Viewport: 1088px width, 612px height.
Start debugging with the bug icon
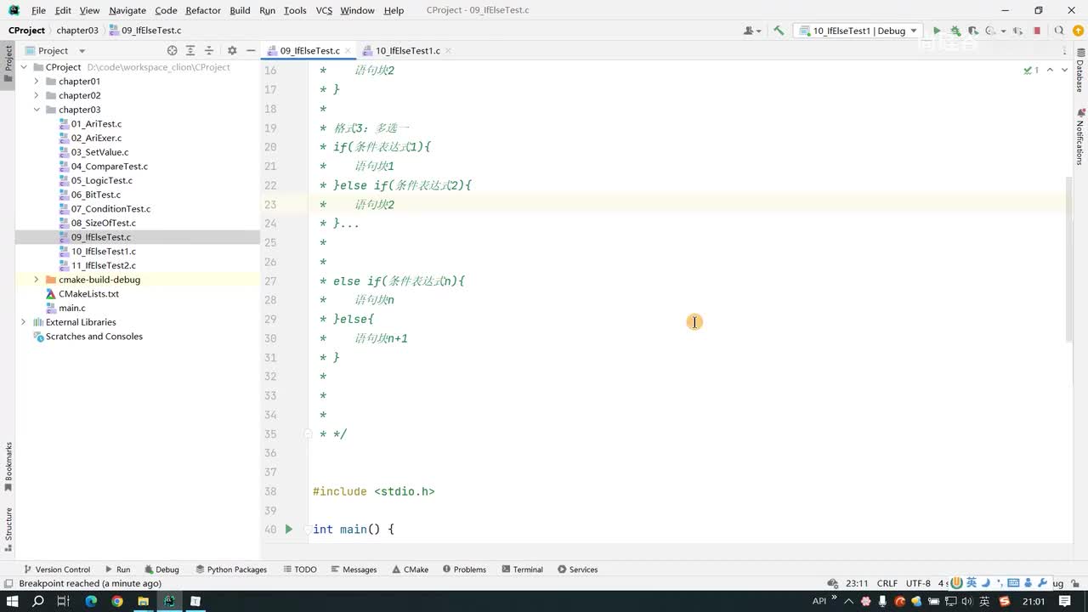point(955,31)
